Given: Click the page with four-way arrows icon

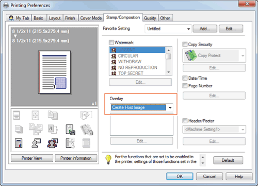Looking at the screenshot, I should tap(36, 115).
